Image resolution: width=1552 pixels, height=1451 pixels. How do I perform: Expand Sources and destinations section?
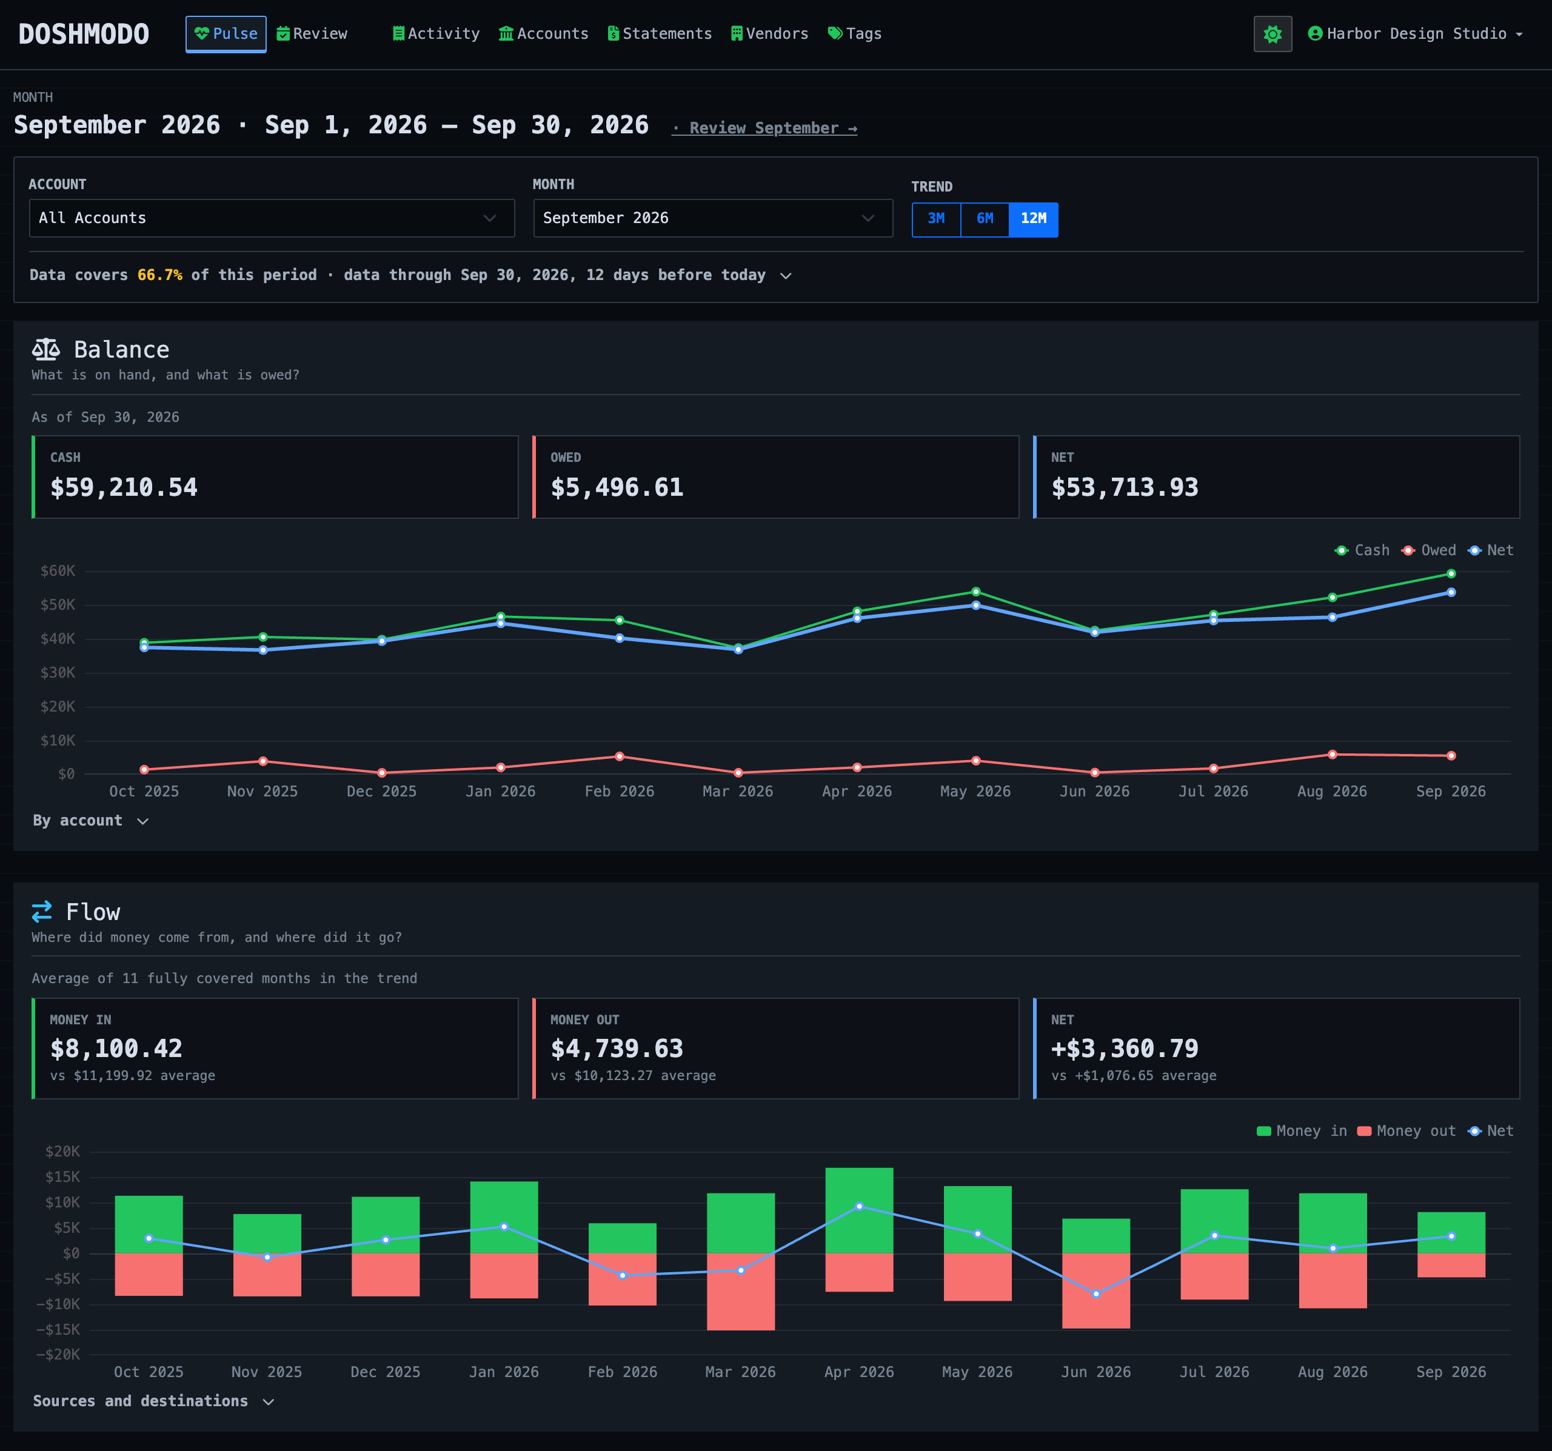tap(154, 1402)
